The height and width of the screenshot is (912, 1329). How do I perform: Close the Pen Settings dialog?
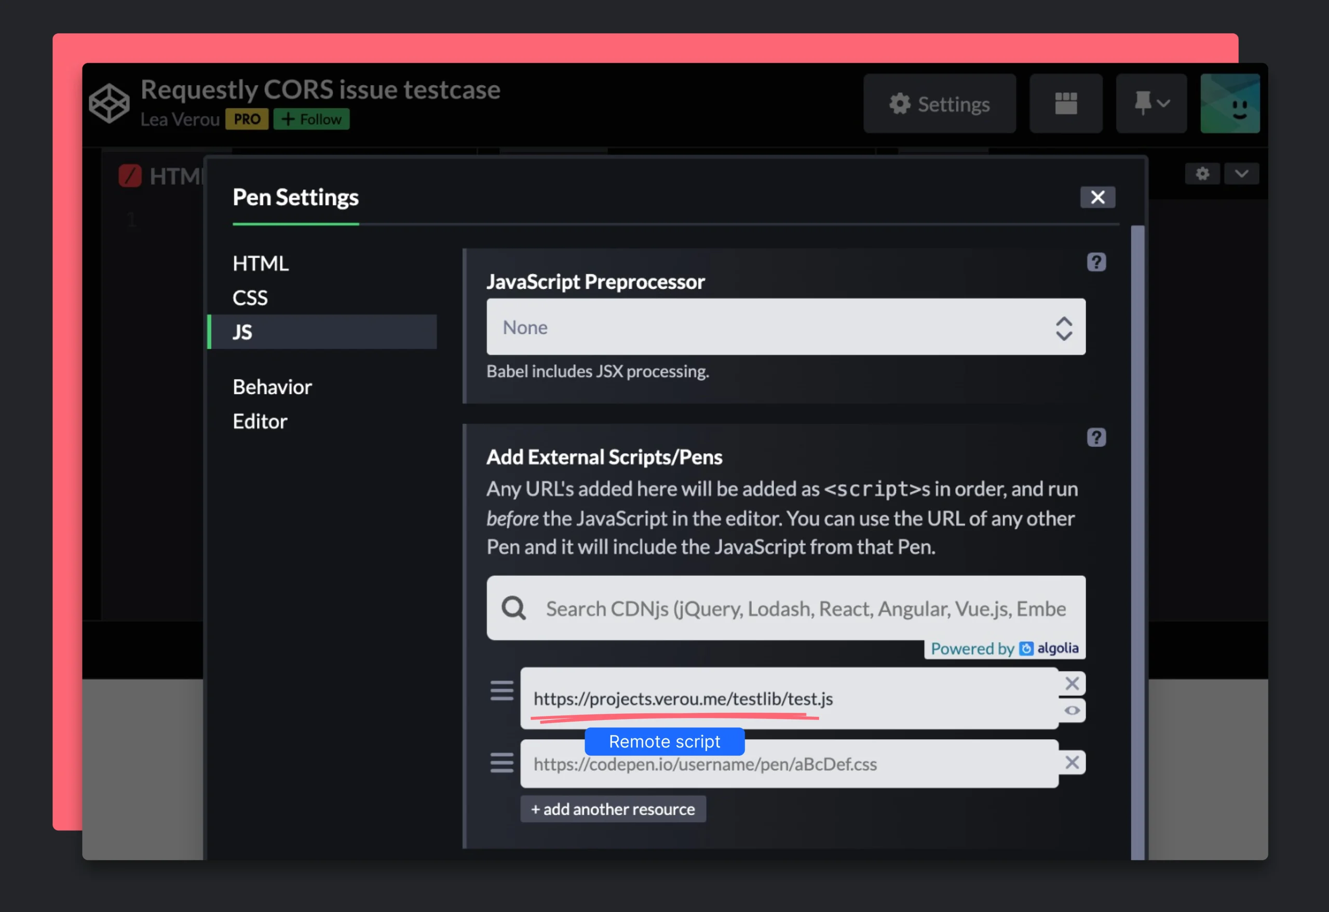click(x=1097, y=197)
